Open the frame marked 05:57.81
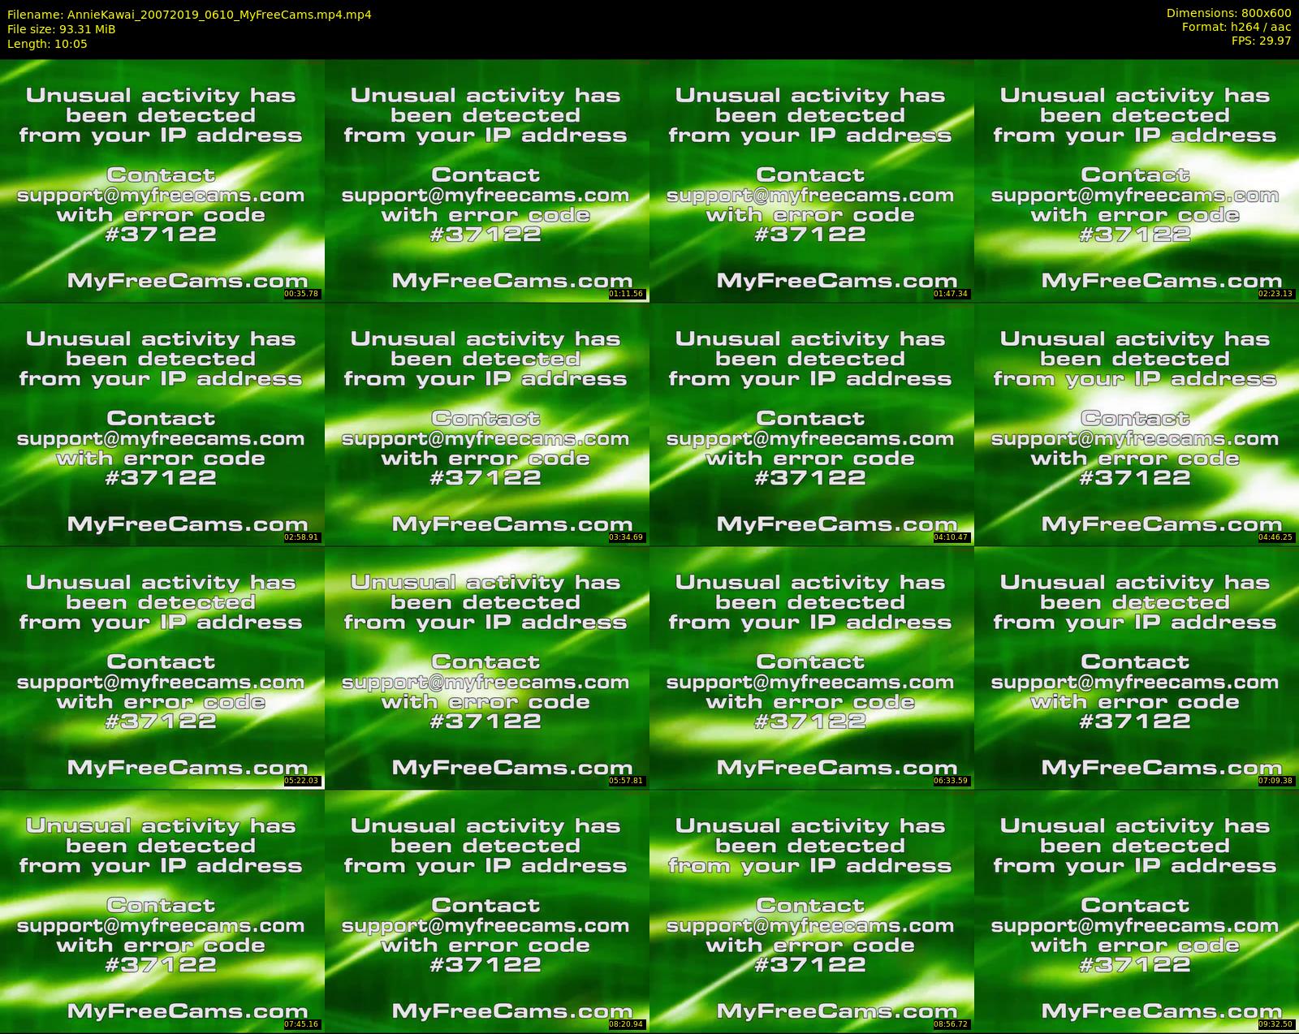The height and width of the screenshot is (1034, 1299). 487,667
